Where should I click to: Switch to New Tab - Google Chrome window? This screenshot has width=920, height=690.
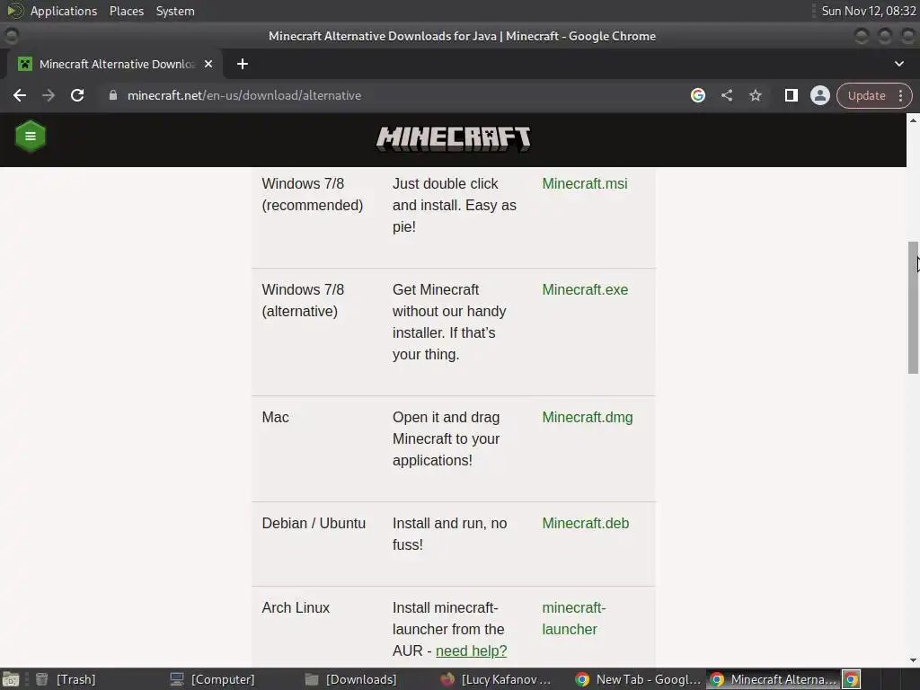[639, 679]
